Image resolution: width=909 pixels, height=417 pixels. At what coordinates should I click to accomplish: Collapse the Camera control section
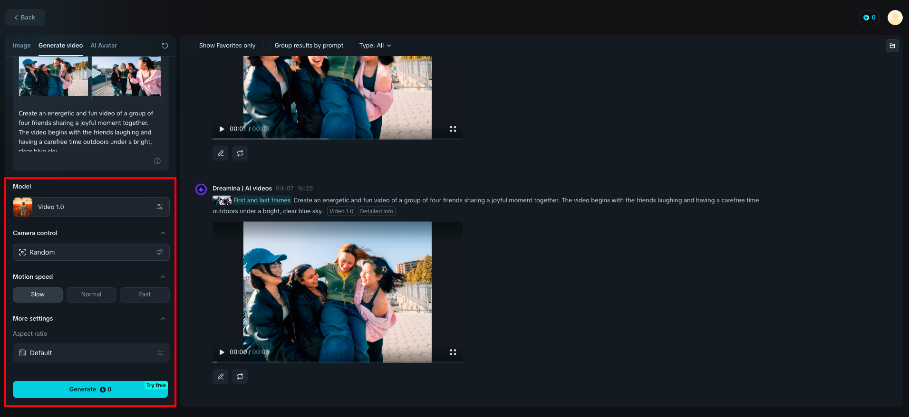click(163, 233)
